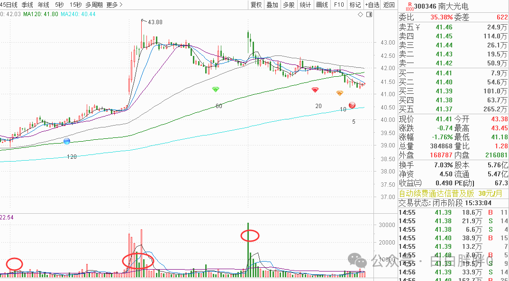Open the 更多 period dropdown
Image resolution: width=509 pixels, height=281 pixels.
pos(114,5)
